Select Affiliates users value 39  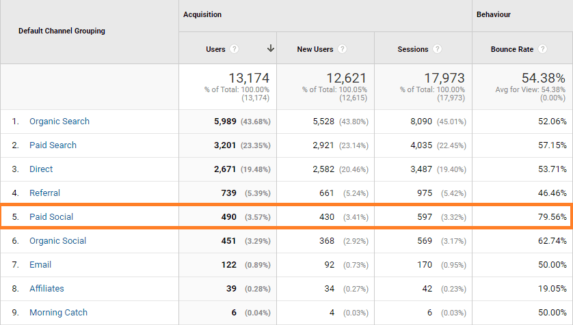pos(231,289)
